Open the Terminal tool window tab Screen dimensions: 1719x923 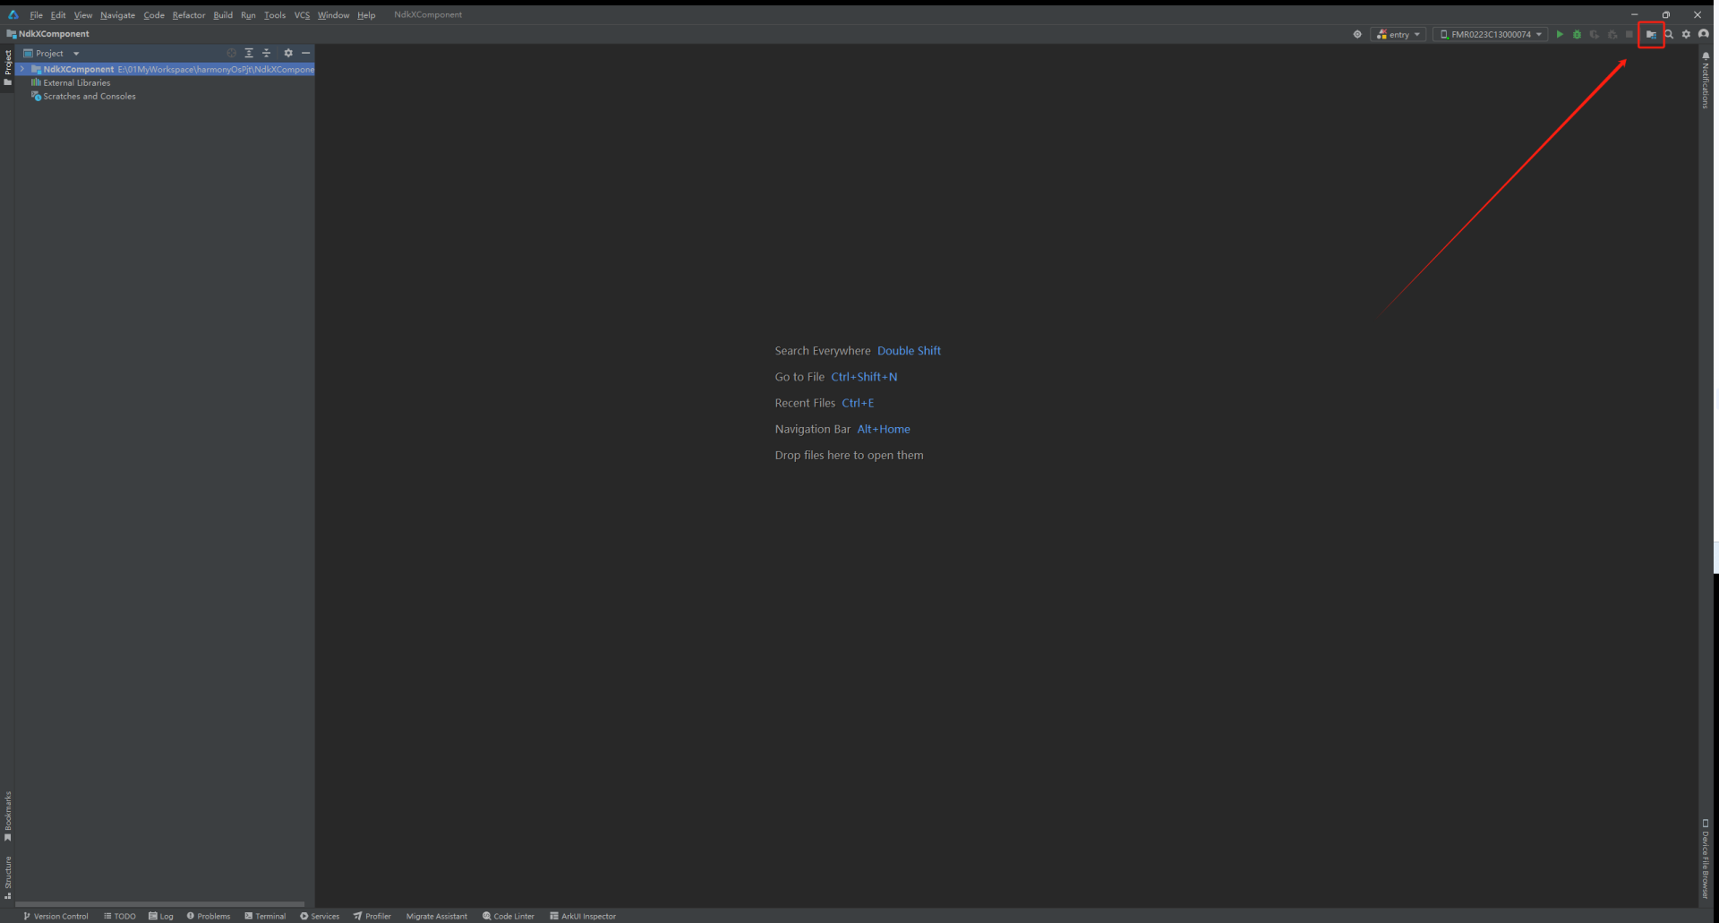point(265,916)
